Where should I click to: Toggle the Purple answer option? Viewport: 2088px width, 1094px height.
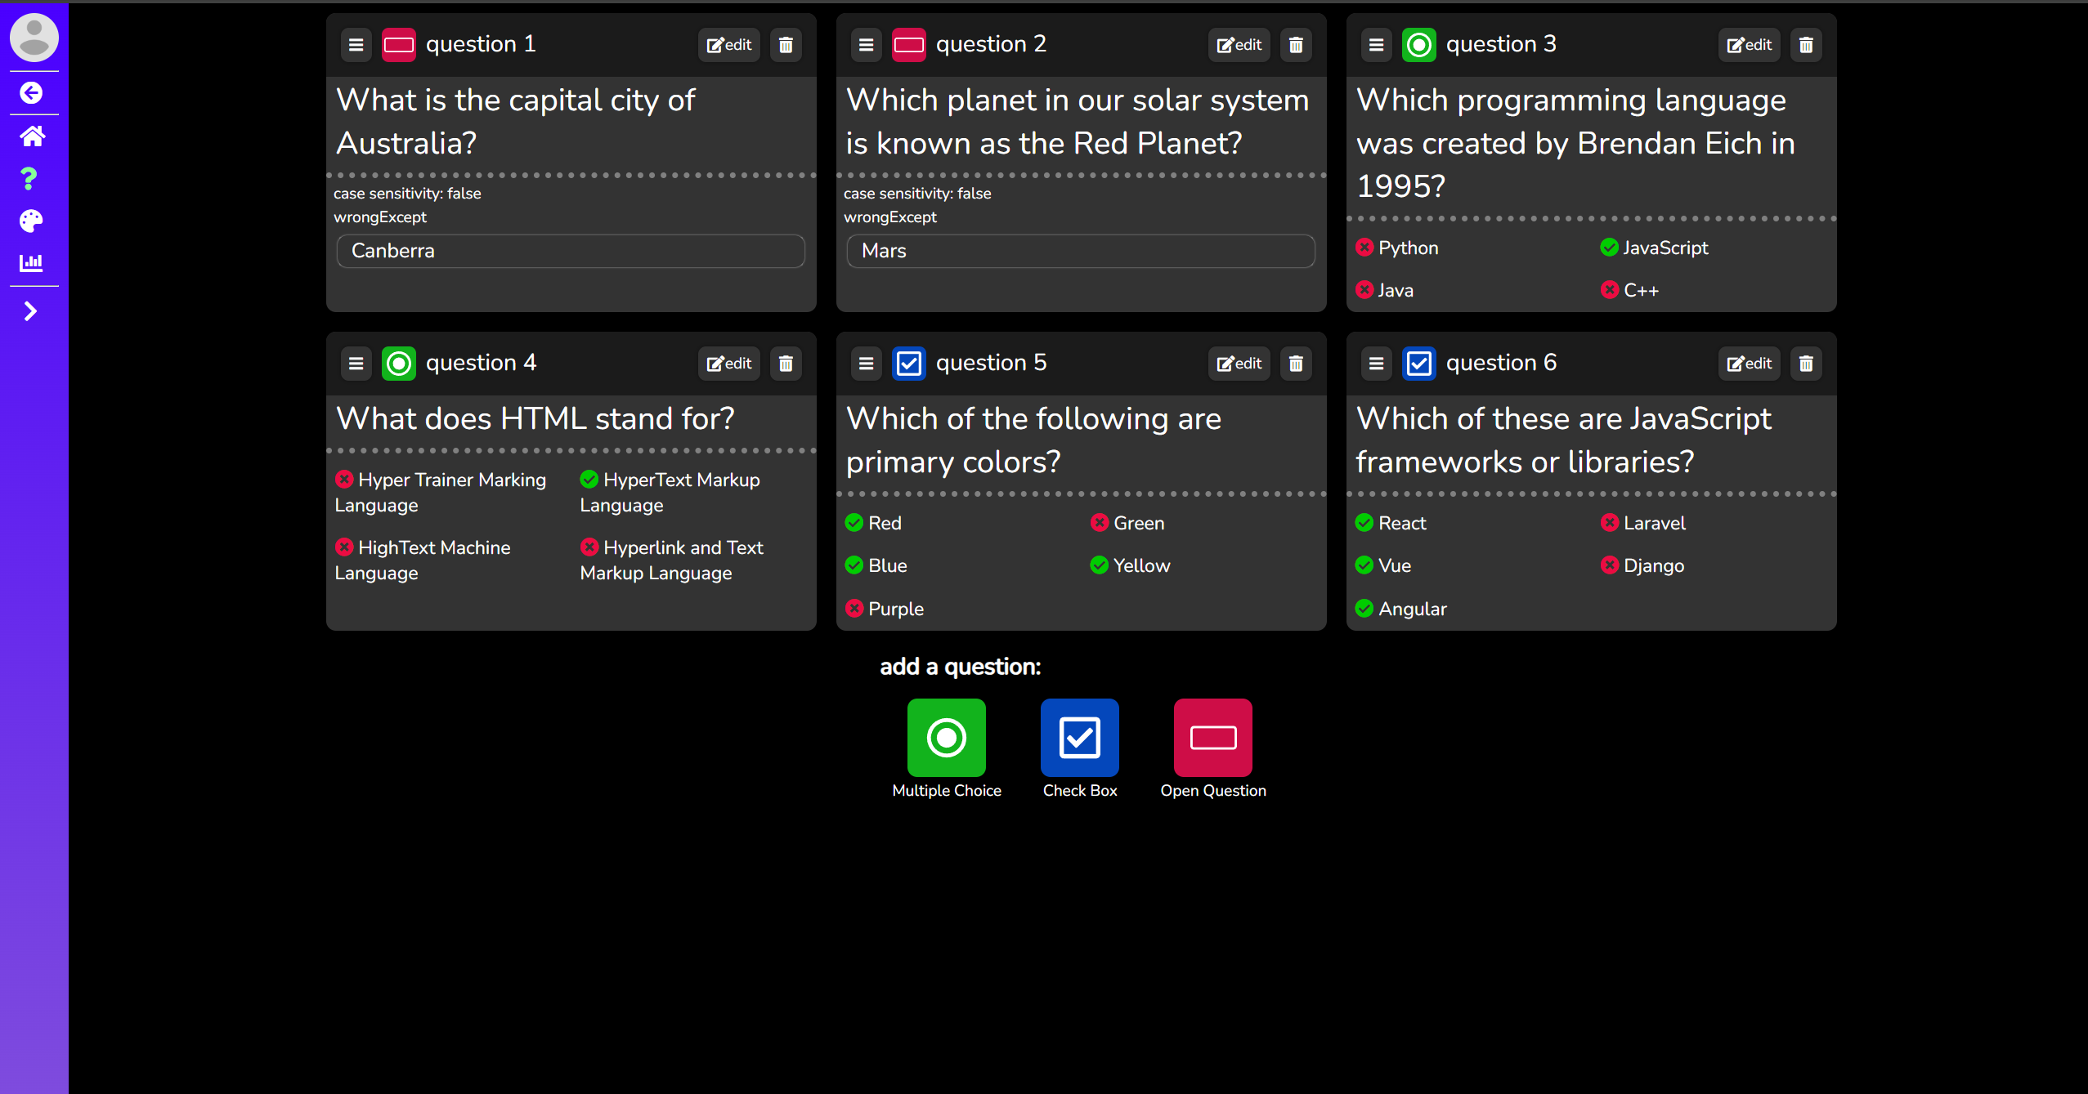point(885,609)
